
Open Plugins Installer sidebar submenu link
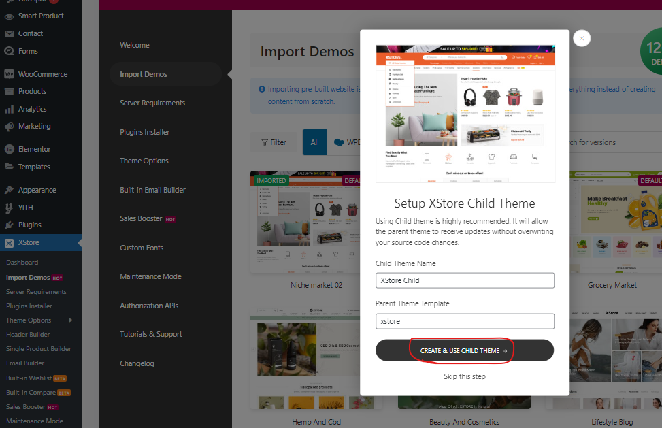coord(29,306)
